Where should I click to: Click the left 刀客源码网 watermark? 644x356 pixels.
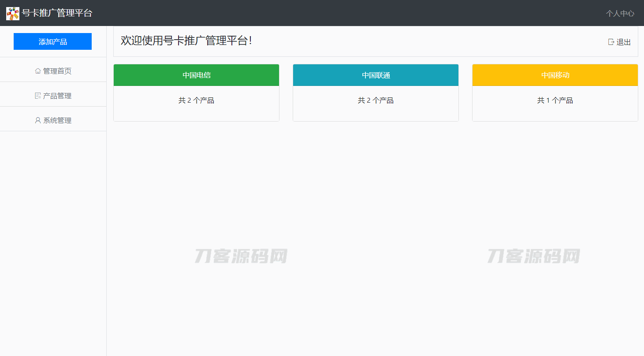pos(241,256)
